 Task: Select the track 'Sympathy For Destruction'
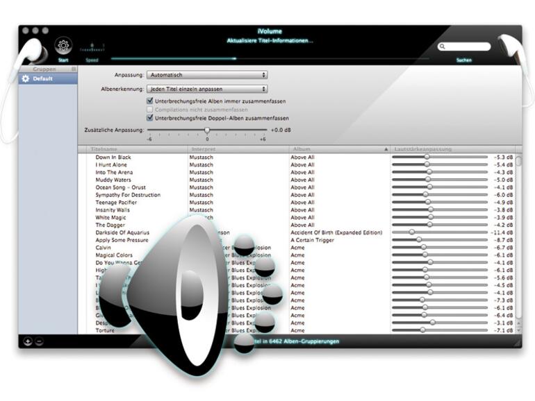(128, 195)
